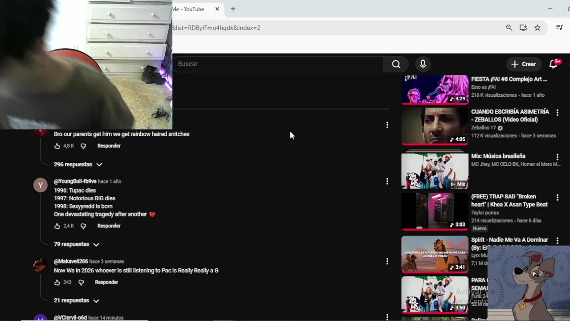Dislike the @Makaveli266 comment
The height and width of the screenshot is (321, 570).
coord(81,282)
